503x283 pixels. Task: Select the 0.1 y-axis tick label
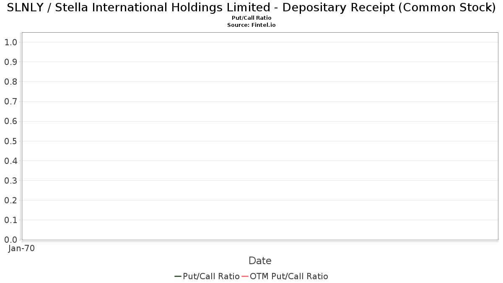click(10, 220)
